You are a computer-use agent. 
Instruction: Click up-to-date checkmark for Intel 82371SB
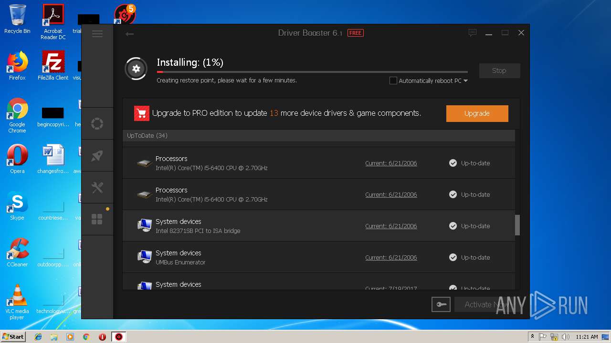453,226
